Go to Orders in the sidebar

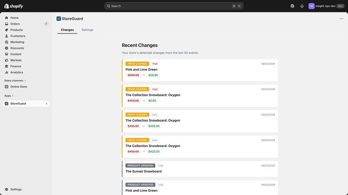point(26,24)
